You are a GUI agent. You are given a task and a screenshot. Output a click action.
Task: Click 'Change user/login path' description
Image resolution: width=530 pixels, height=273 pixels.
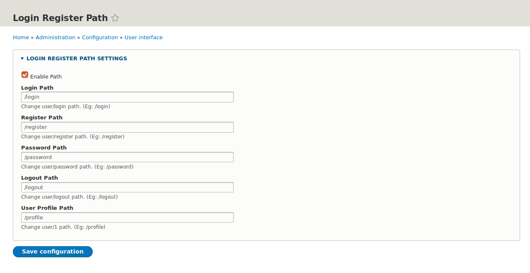click(66, 107)
